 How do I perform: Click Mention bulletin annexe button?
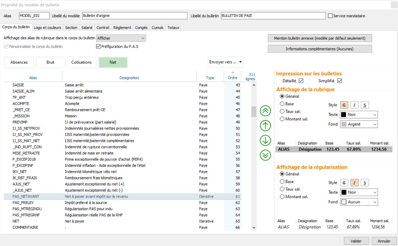click(x=320, y=38)
